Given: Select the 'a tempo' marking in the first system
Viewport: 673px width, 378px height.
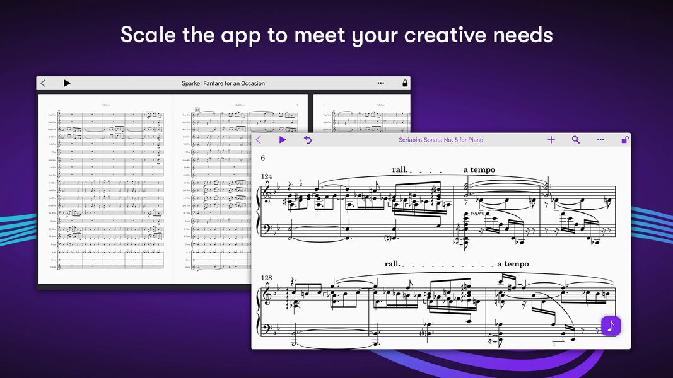Looking at the screenshot, I should point(479,169).
